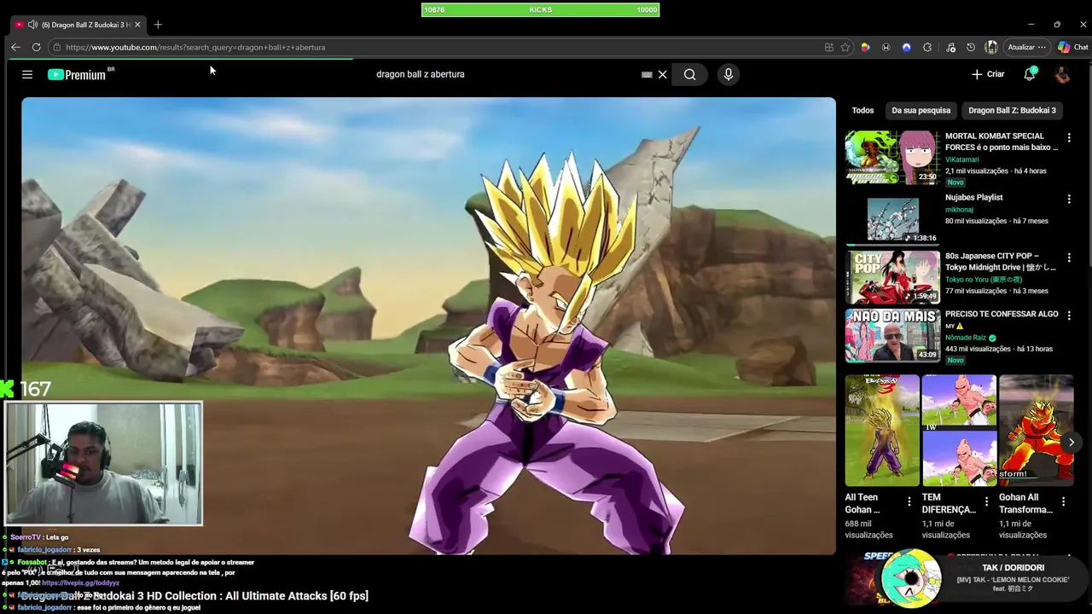Image resolution: width=1092 pixels, height=614 pixels.
Task: Open Budokai 3 HD Collection All Ultimate Attacks title
Action: [x=195, y=596]
